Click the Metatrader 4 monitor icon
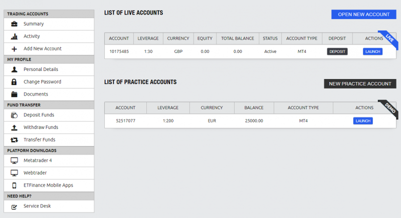Image resolution: width=401 pixels, height=218 pixels. (x=15, y=160)
